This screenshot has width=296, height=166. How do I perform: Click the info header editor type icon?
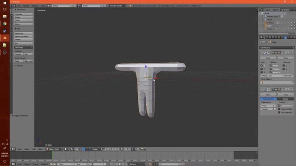point(13,6)
